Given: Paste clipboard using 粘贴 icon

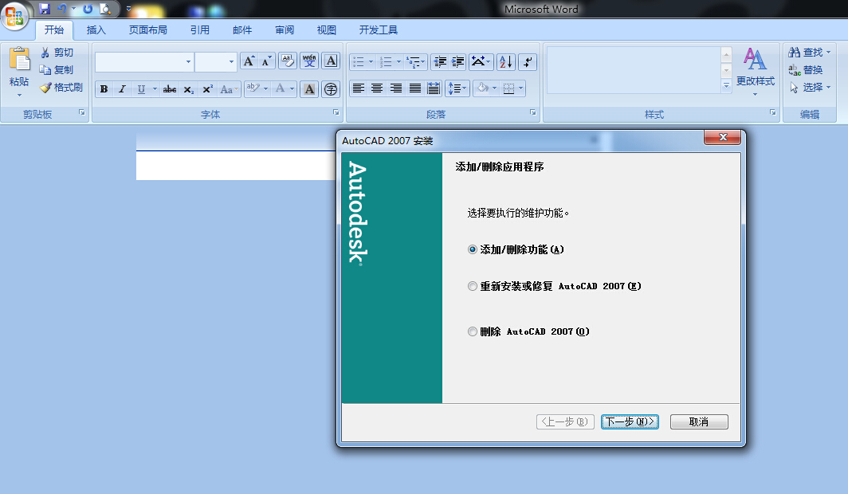Looking at the screenshot, I should point(19,60).
